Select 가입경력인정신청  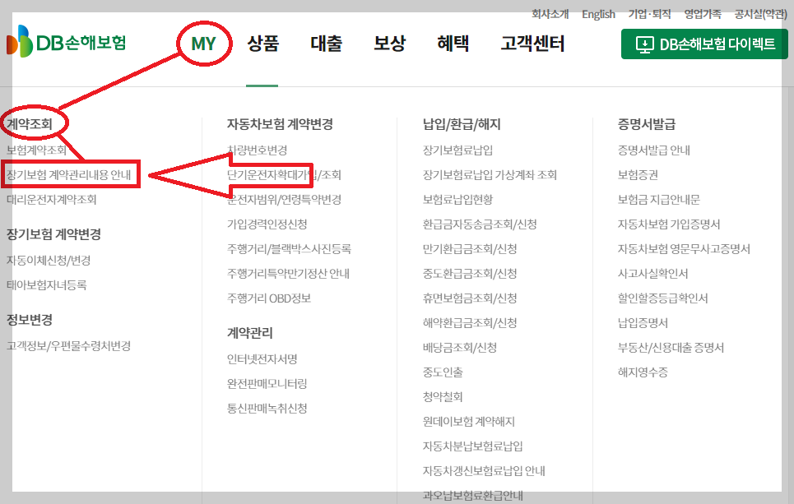pyautogui.click(x=267, y=224)
